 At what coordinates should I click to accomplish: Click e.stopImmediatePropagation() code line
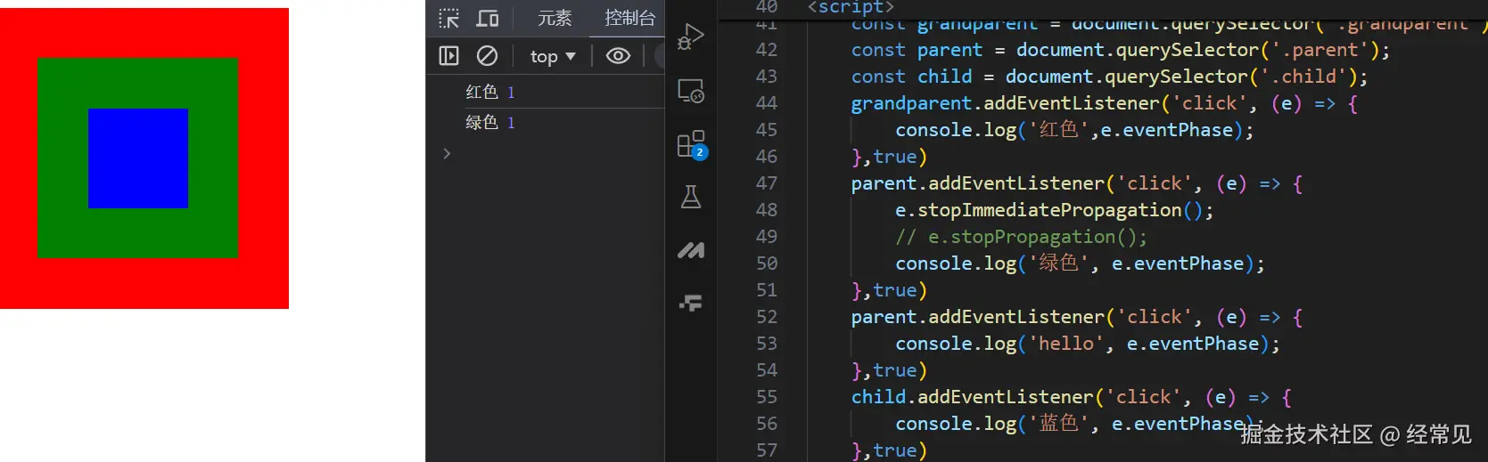(x=1055, y=210)
